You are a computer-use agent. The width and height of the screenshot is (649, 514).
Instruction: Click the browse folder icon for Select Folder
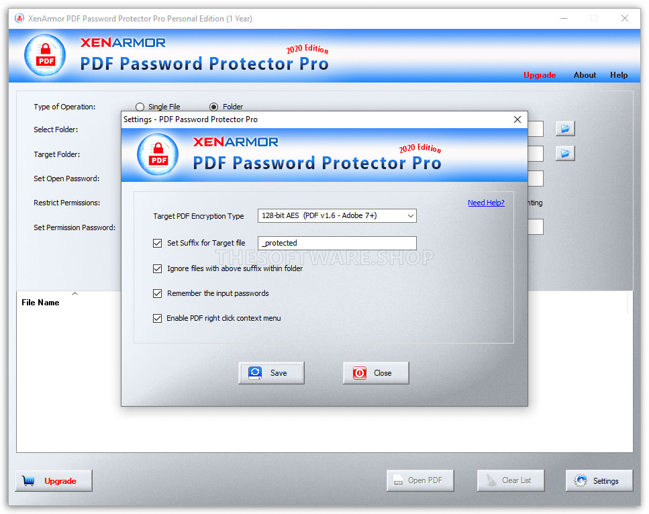pos(564,128)
